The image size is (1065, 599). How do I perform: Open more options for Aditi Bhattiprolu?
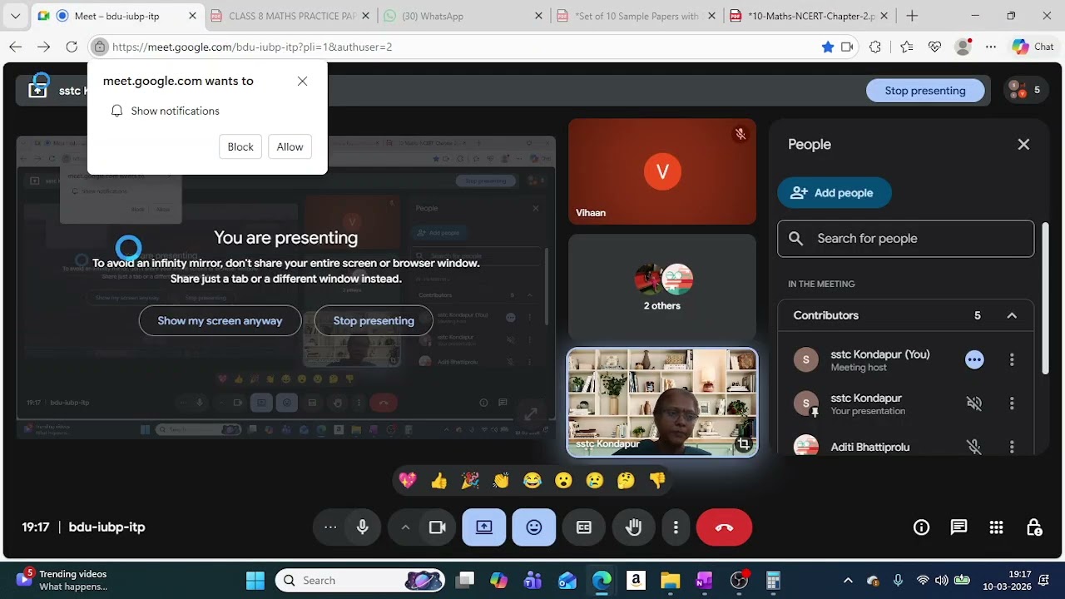(x=1012, y=447)
